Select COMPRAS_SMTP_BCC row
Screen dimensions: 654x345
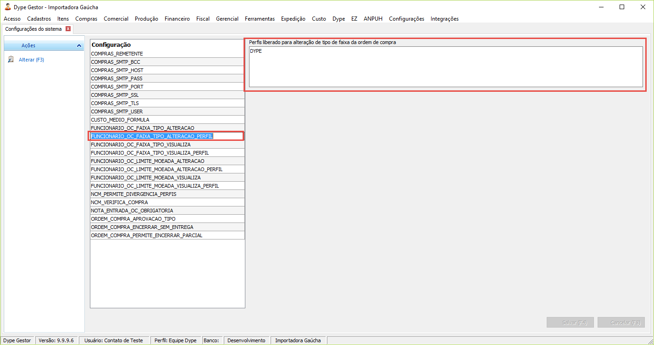pos(167,62)
